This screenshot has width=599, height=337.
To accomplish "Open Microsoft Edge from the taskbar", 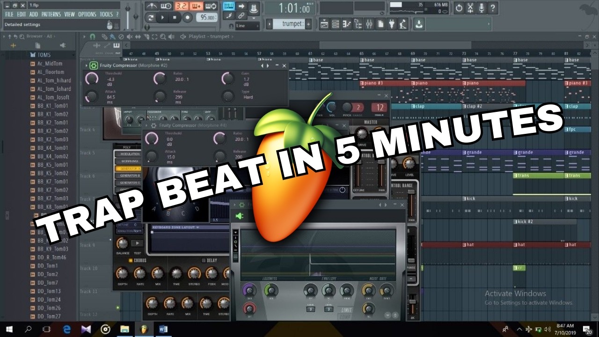I will pos(66,329).
